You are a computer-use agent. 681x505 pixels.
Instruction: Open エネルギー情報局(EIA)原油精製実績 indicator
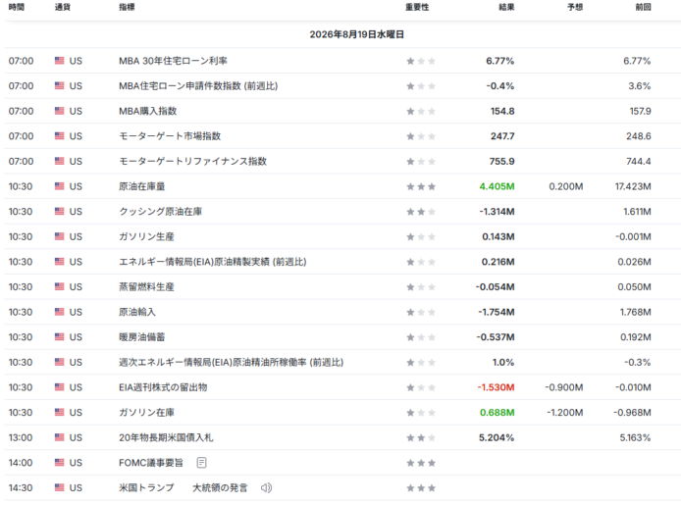pyautogui.click(x=212, y=262)
